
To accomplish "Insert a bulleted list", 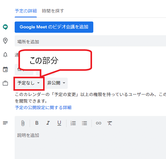I will [x=85, y=123].
